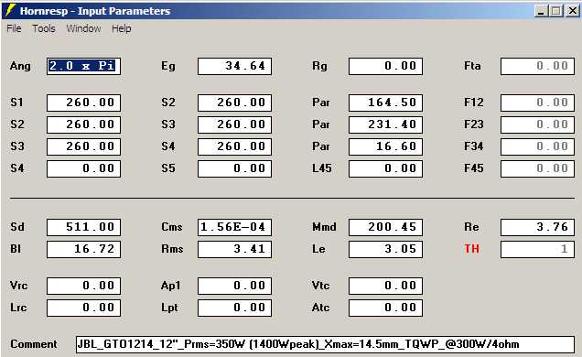Click the Vrc label

pos(18,286)
